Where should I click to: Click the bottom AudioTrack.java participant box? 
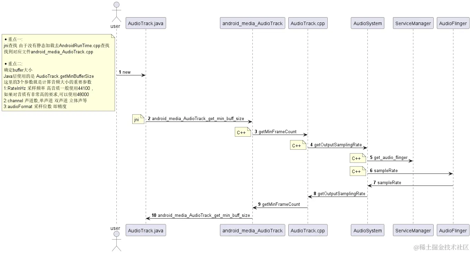[x=146, y=230]
